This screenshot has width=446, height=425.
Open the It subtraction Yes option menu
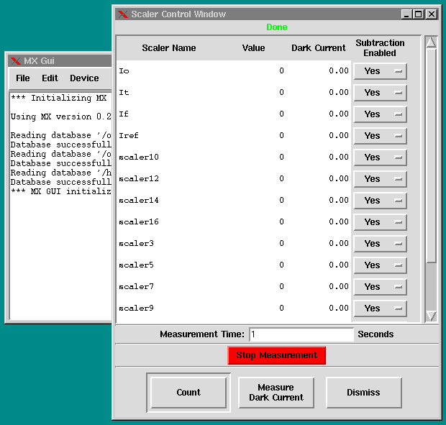[380, 93]
